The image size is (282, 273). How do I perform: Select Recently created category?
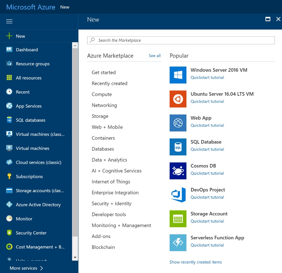point(109,83)
